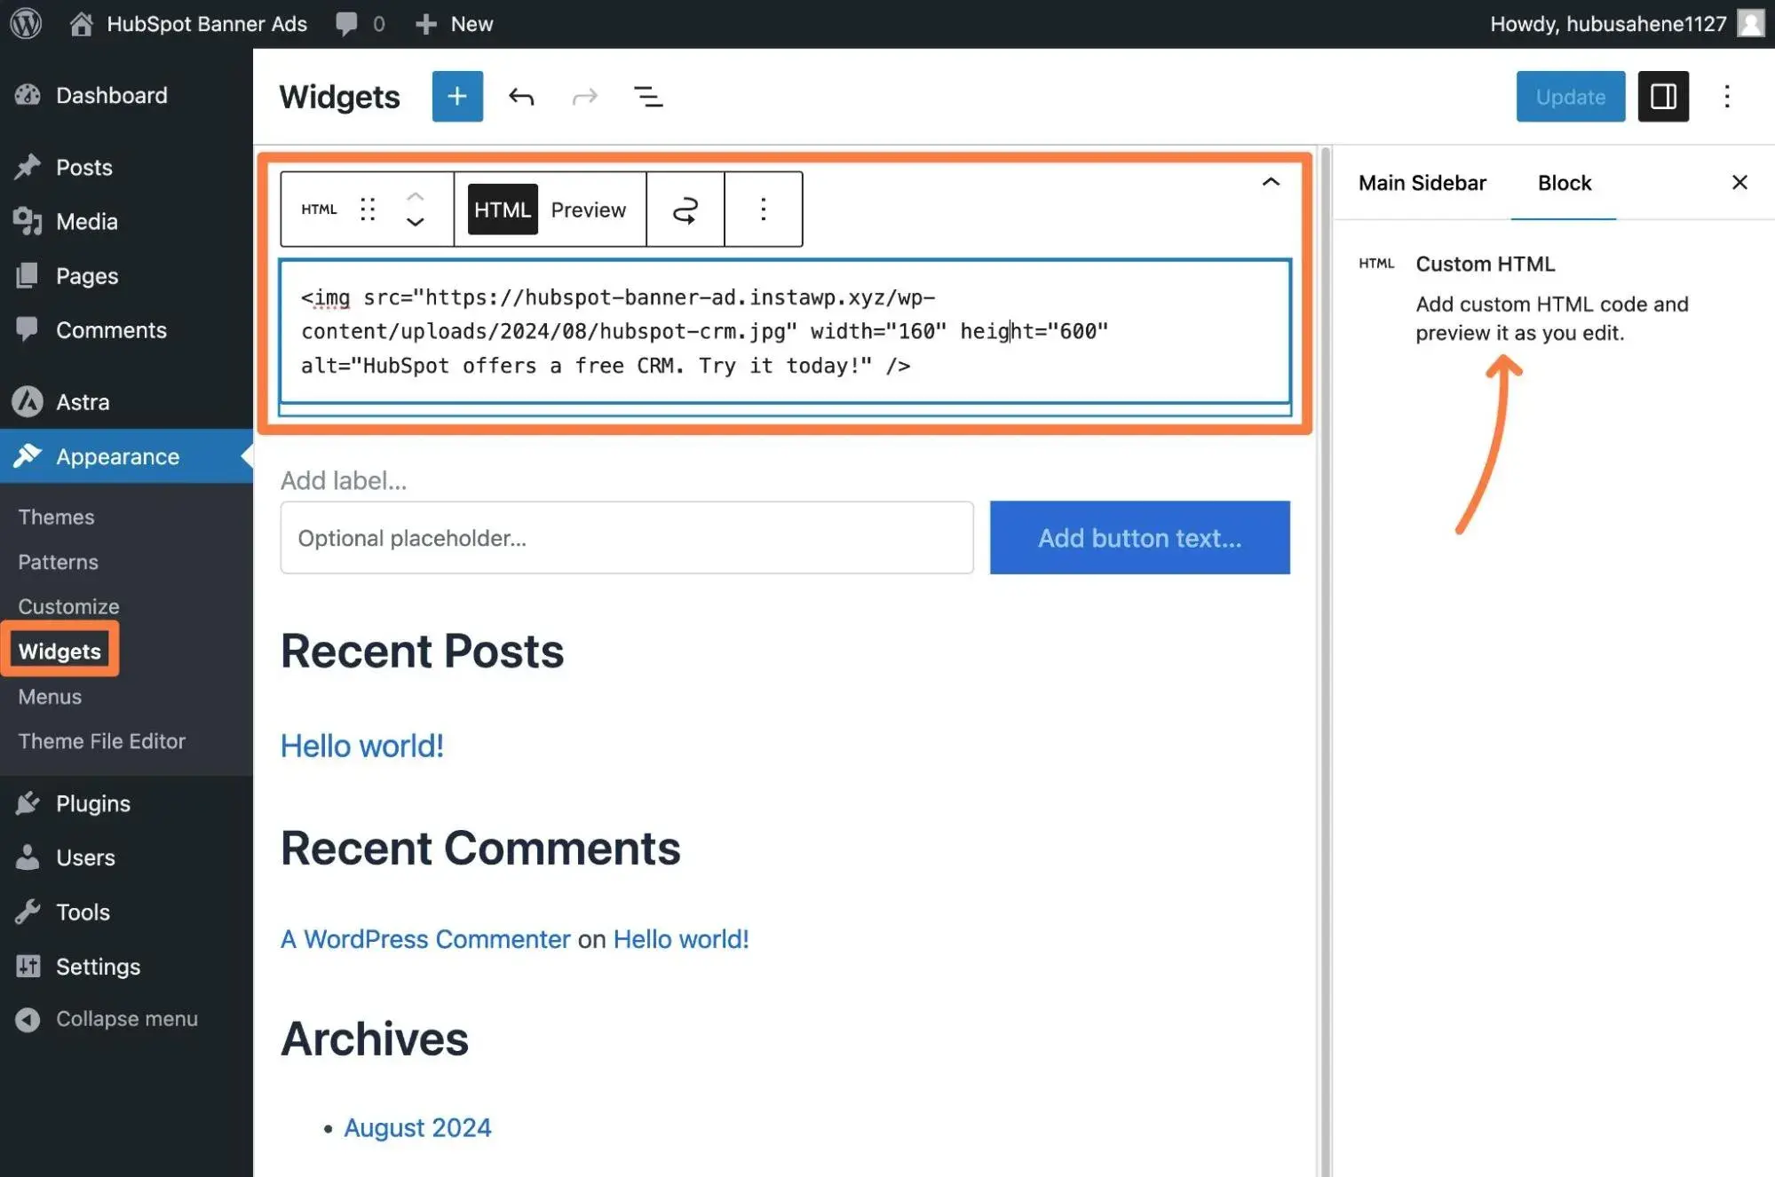This screenshot has height=1177, width=1775.
Task: Open A WordPress Commenter link
Action: tap(425, 939)
